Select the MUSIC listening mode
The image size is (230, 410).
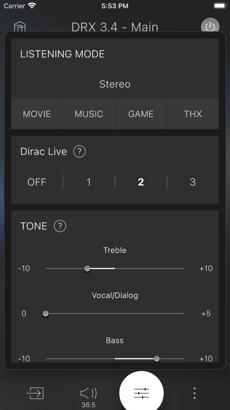[89, 114]
